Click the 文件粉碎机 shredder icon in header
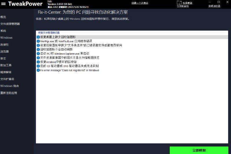This screenshot has height=154, width=231. [x=179, y=3]
